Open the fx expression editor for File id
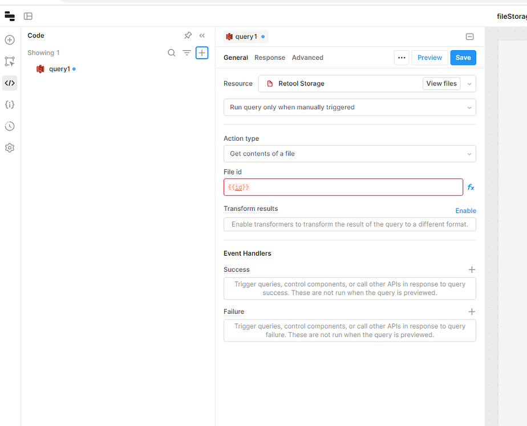The image size is (527, 426). [x=470, y=187]
